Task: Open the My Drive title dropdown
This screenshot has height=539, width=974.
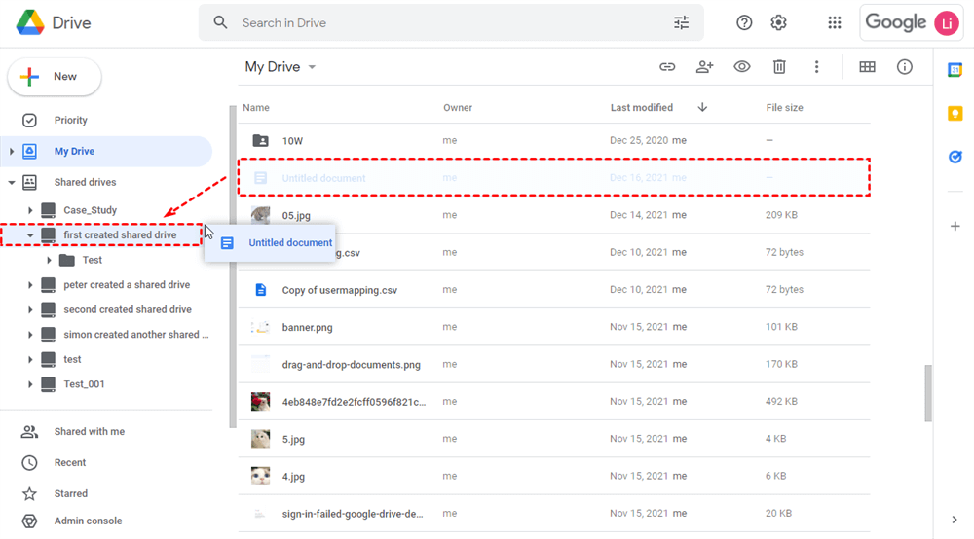Action: pos(312,67)
